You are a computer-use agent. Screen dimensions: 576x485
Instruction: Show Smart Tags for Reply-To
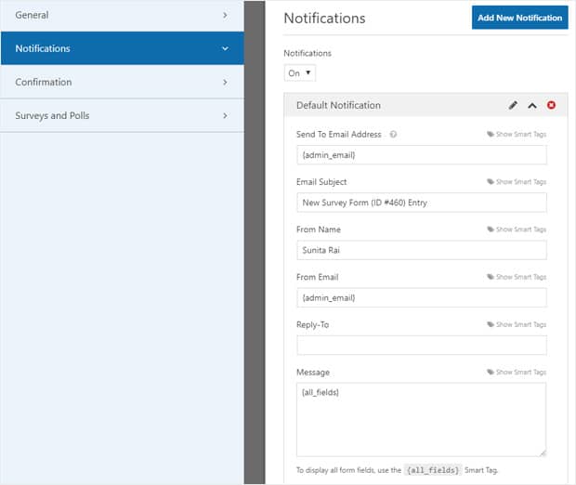click(x=517, y=324)
